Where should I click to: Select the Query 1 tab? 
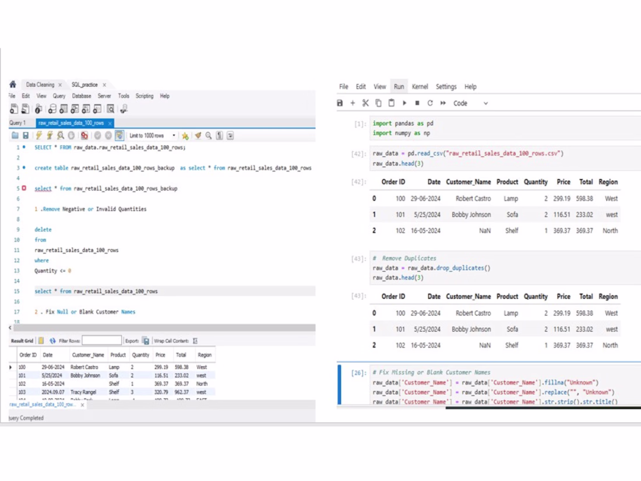[17, 122]
